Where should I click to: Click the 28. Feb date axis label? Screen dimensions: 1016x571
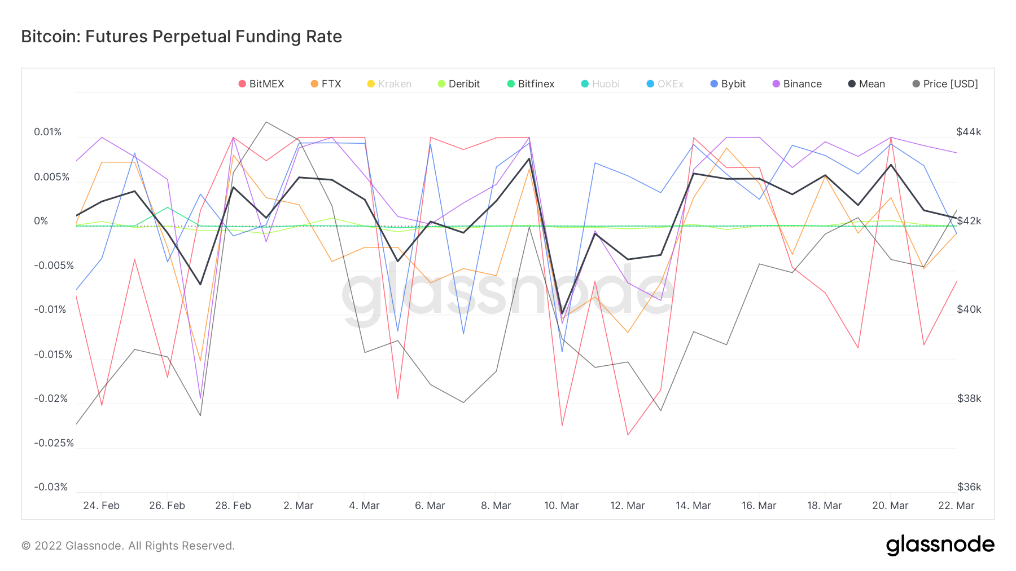coord(233,506)
